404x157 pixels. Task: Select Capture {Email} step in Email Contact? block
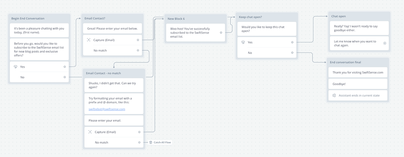pyautogui.click(x=113, y=40)
